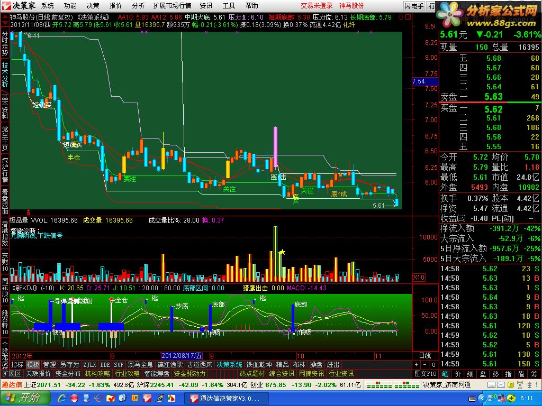The width and height of the screenshot is (542, 406).
Task: Switch to the 筹 chip distribution tab
Action: pyautogui.click(x=535, y=374)
